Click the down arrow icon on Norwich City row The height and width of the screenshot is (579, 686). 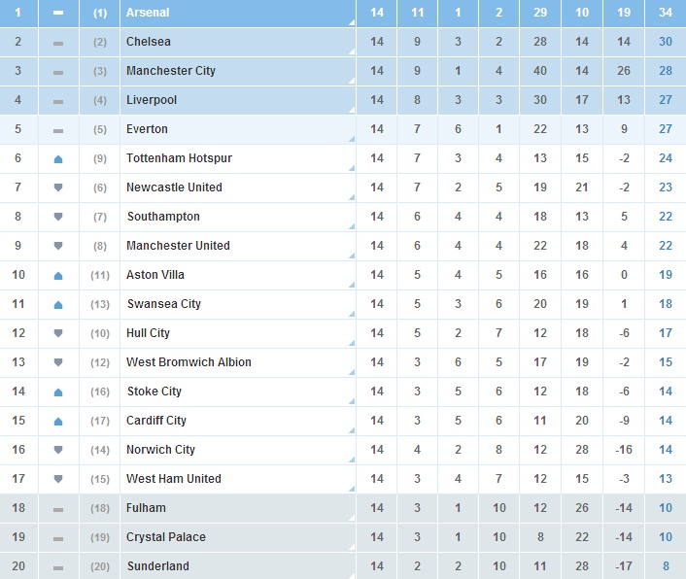tap(58, 450)
